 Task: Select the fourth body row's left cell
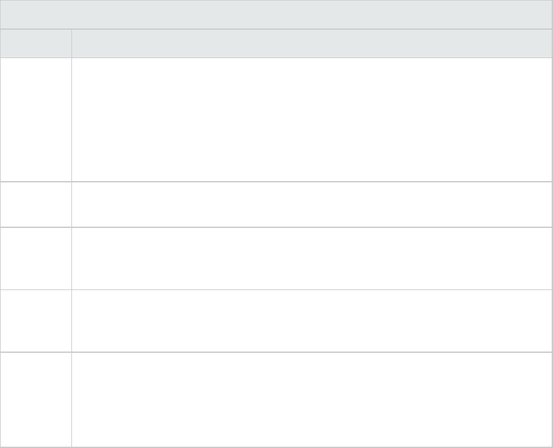click(36, 320)
